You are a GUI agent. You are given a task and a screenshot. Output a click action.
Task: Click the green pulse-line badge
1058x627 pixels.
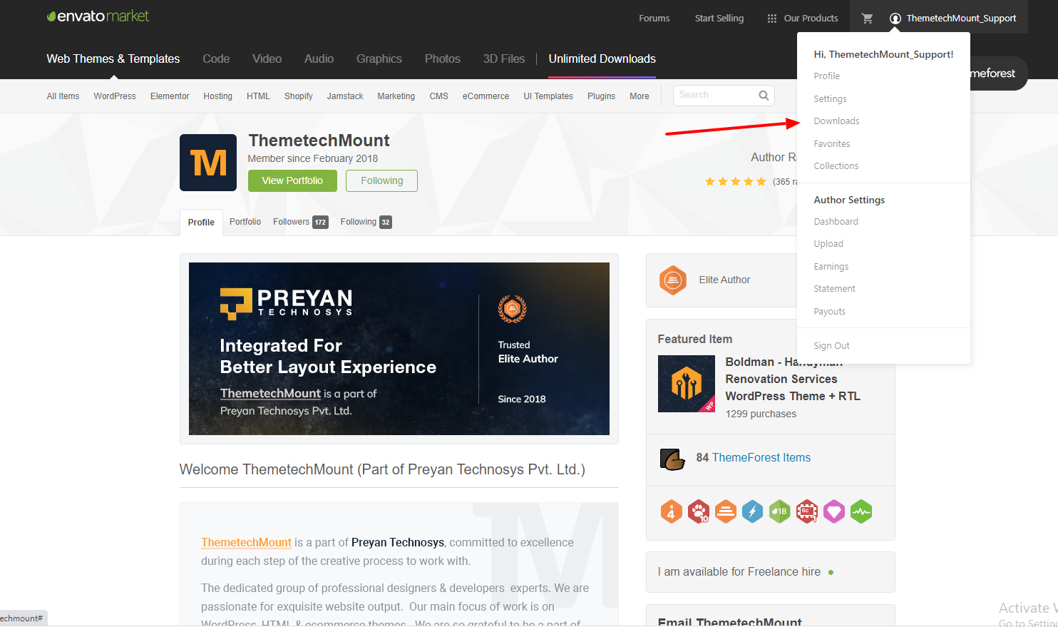point(861,511)
